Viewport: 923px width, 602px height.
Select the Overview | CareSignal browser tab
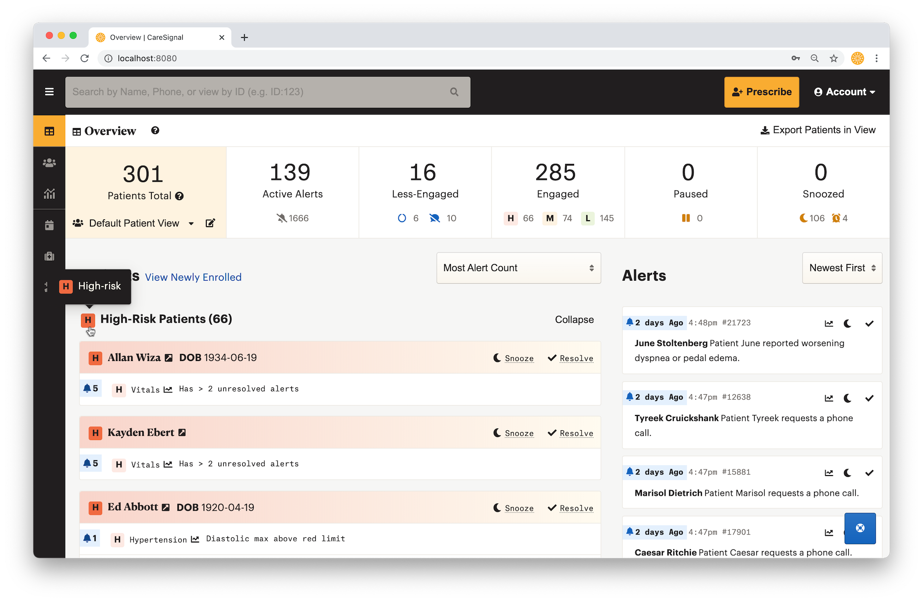(x=160, y=37)
